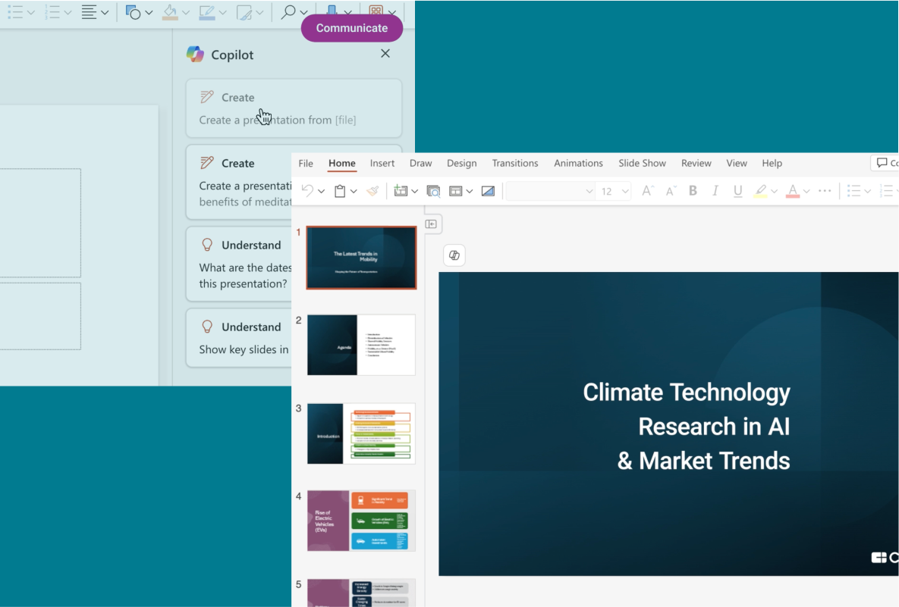Click the New Slide icon
Viewport: 899px width, 607px height.
pyautogui.click(x=400, y=191)
